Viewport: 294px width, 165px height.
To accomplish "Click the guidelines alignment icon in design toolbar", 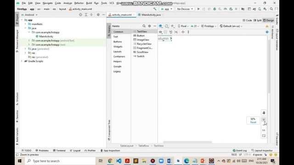I will coord(183,32).
